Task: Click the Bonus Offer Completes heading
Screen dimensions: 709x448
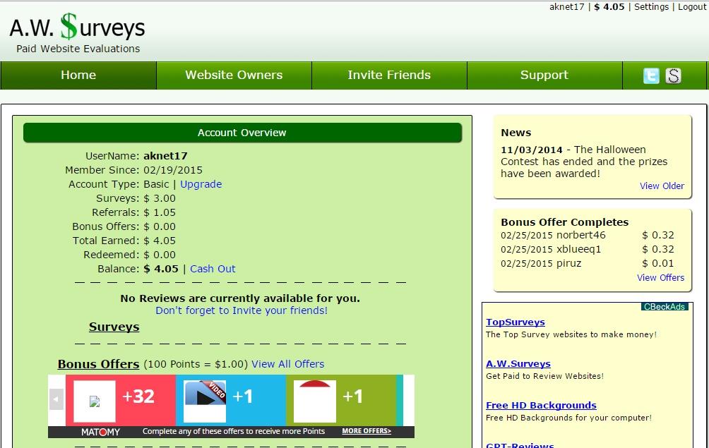Action: (x=565, y=222)
